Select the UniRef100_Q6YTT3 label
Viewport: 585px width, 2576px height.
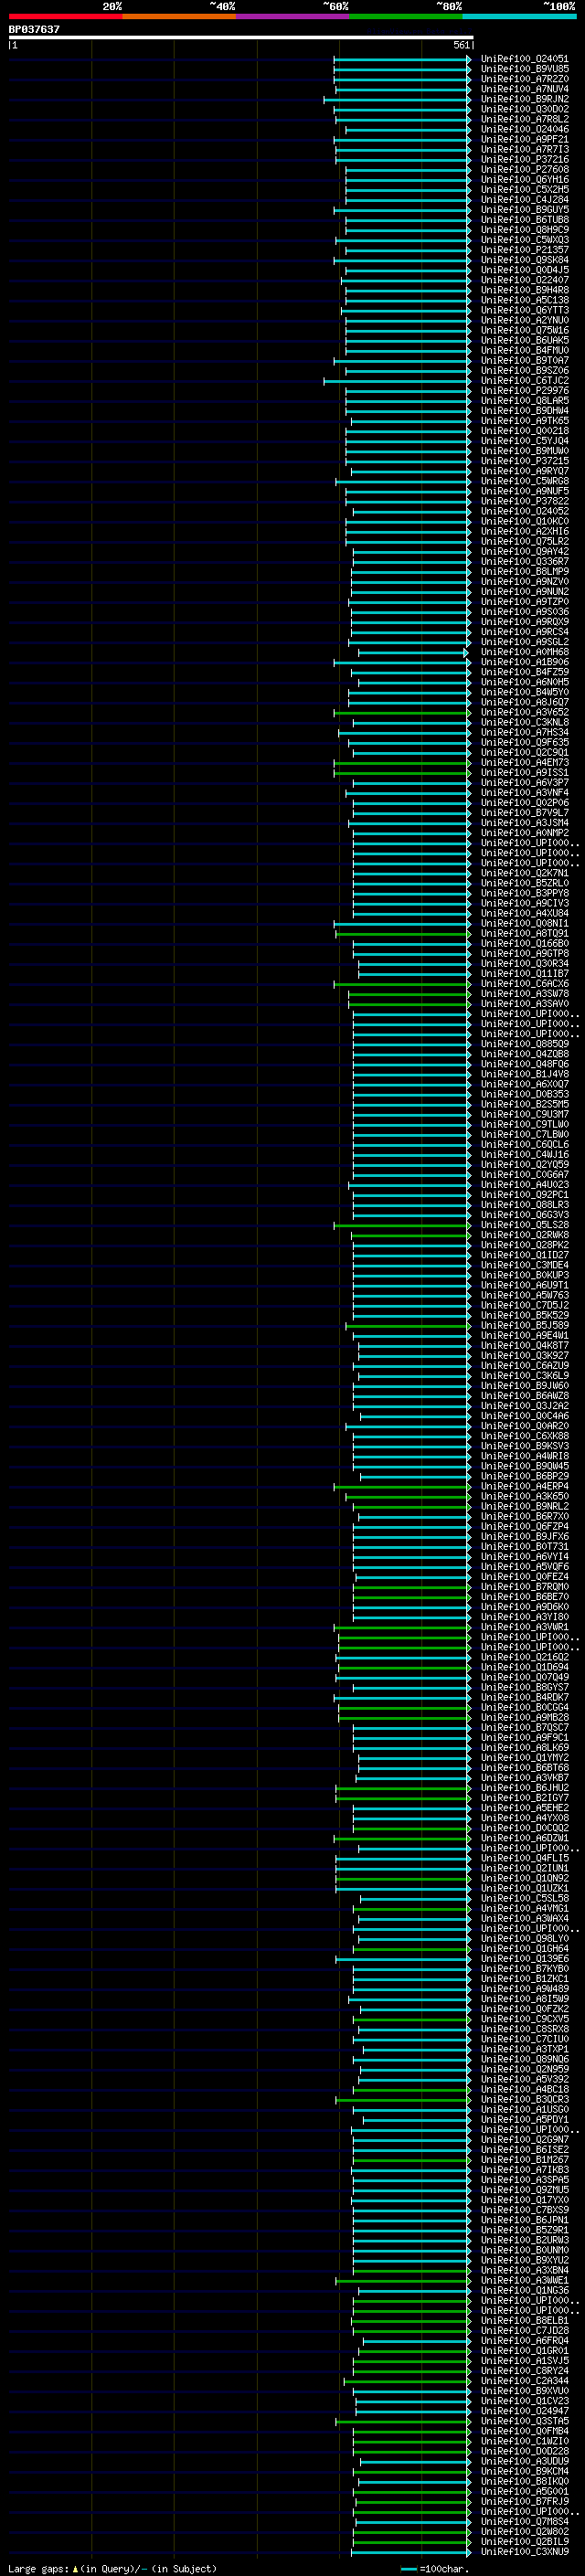[x=525, y=310]
